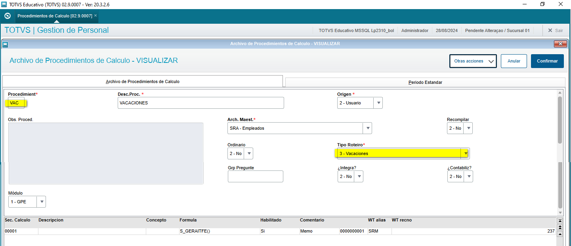571x246 pixels.
Task: Click the Comentario column header
Action: (x=312, y=220)
